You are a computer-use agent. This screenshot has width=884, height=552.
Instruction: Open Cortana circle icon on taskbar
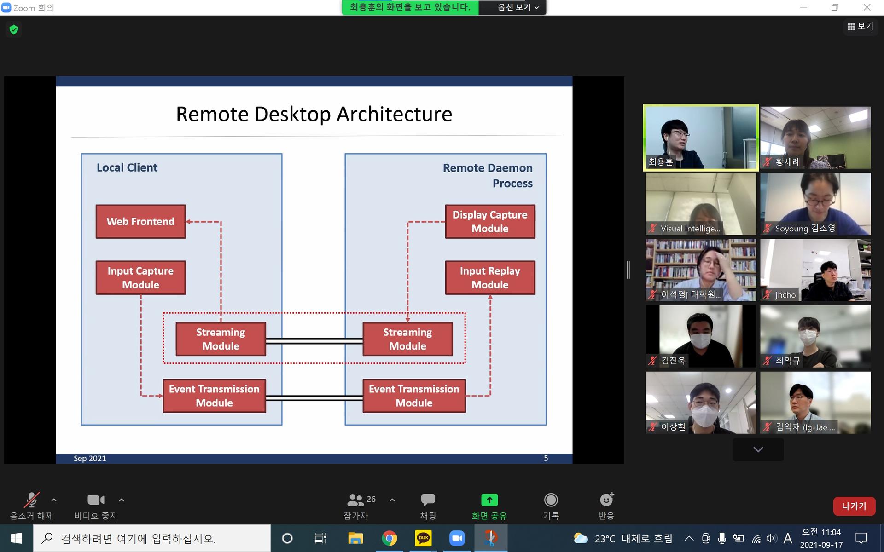pos(287,538)
